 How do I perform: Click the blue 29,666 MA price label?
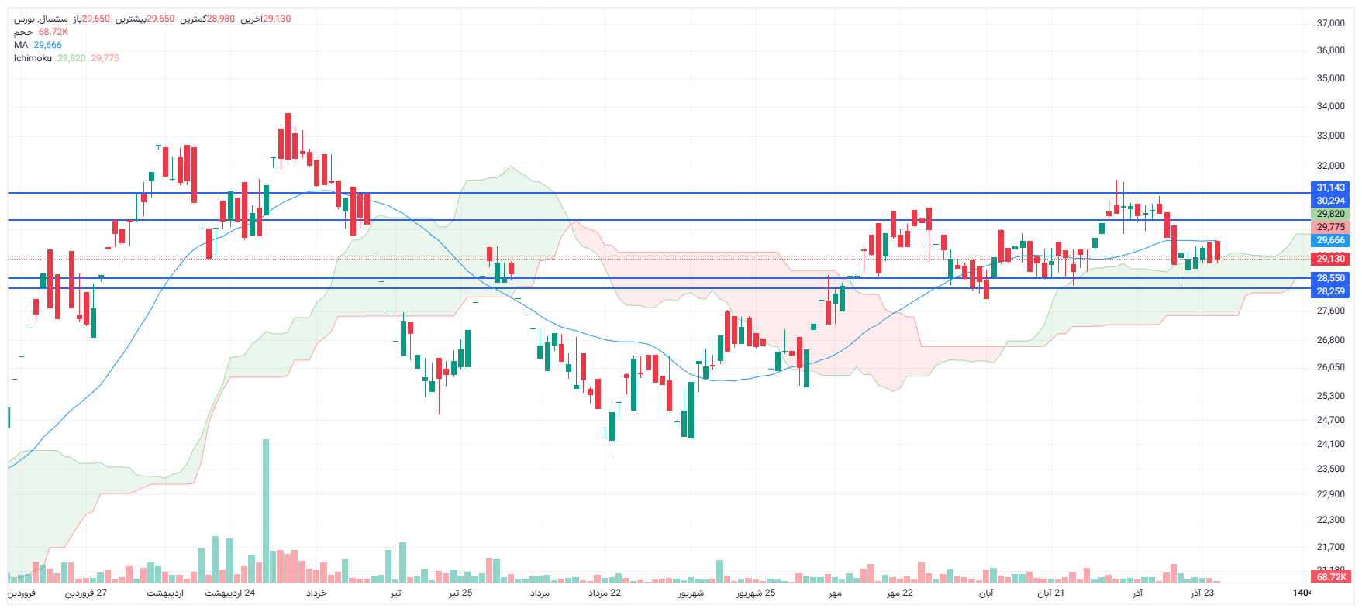click(1330, 240)
